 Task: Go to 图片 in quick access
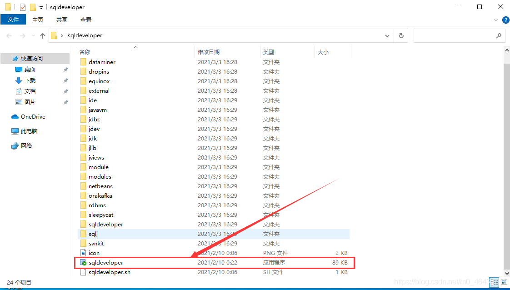click(30, 102)
